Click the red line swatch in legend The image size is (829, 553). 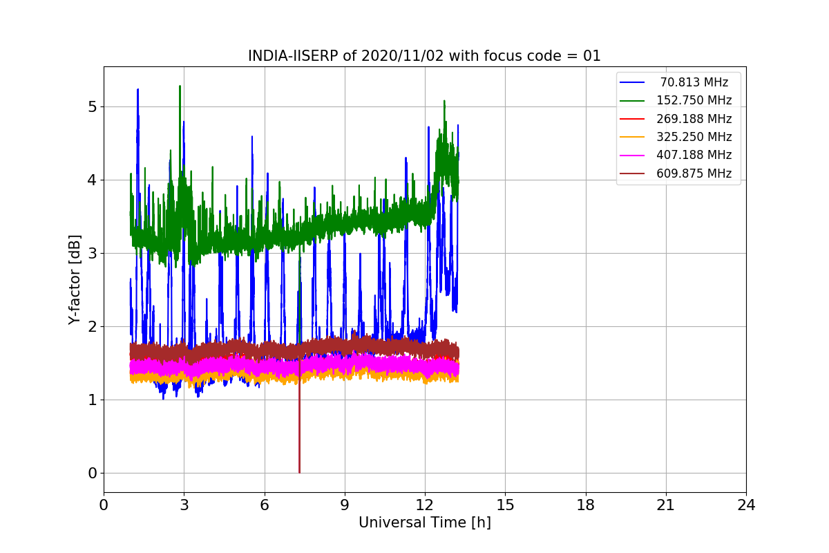coord(632,119)
